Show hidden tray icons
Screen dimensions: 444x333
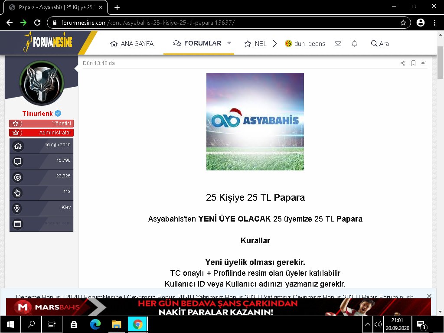(368, 324)
